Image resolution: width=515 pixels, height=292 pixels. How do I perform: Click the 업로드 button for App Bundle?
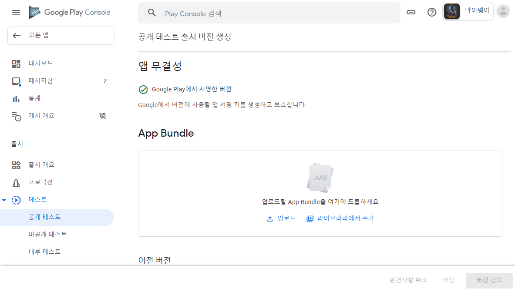point(281,218)
